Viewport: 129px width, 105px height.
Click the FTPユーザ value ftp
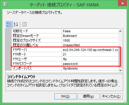90,59
